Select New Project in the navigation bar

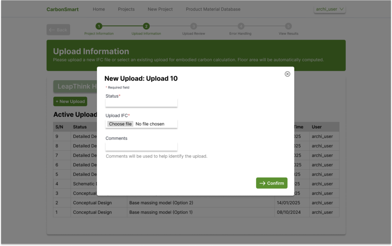[160, 9]
